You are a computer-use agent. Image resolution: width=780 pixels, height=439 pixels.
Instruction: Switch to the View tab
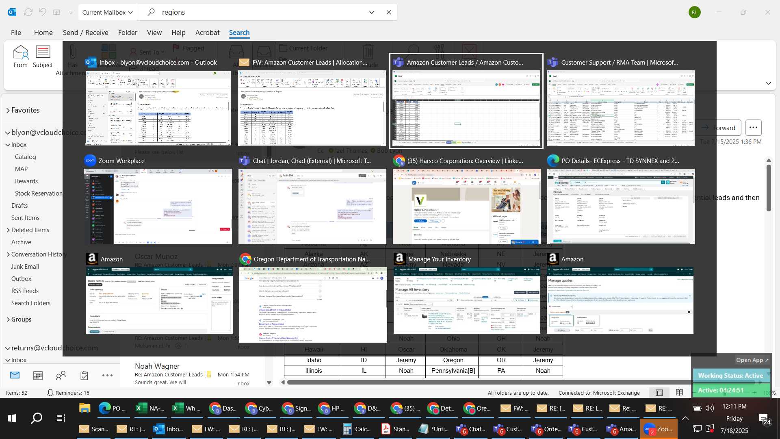tap(154, 33)
